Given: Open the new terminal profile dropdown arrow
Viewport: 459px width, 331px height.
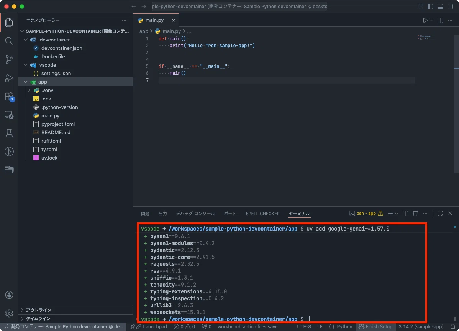Looking at the screenshot, I should [x=396, y=214].
